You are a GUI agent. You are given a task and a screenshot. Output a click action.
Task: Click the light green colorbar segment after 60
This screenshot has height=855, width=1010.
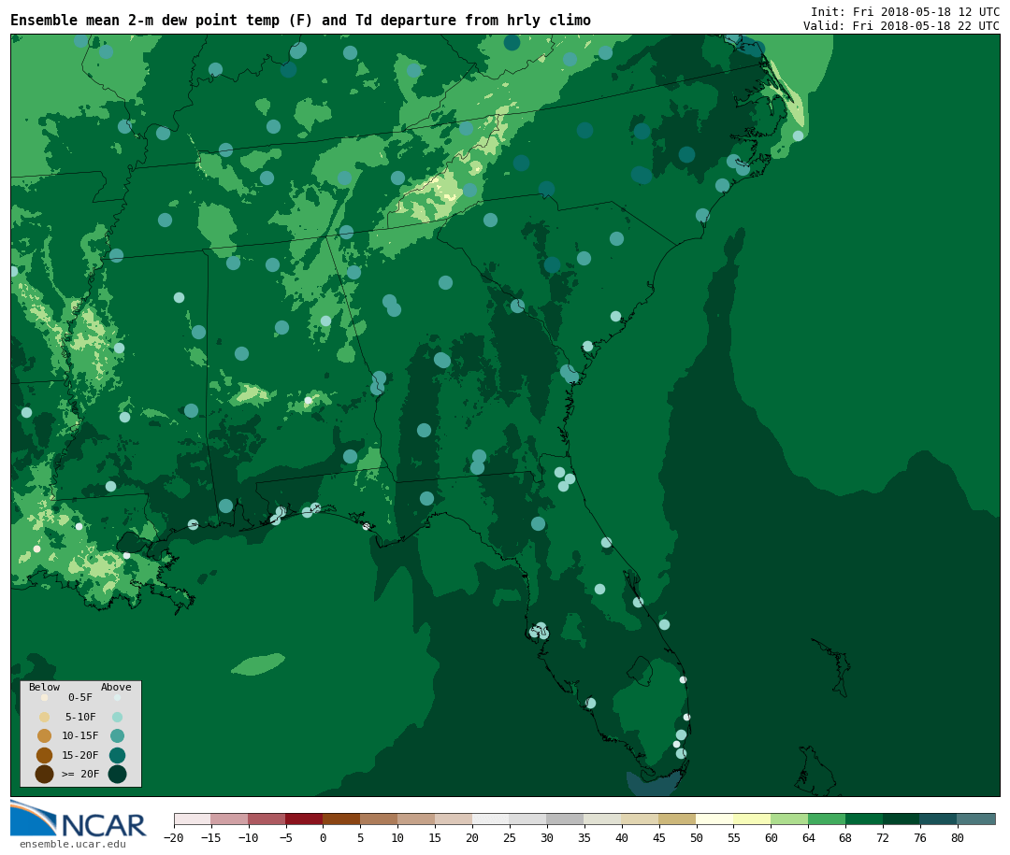[x=789, y=819]
